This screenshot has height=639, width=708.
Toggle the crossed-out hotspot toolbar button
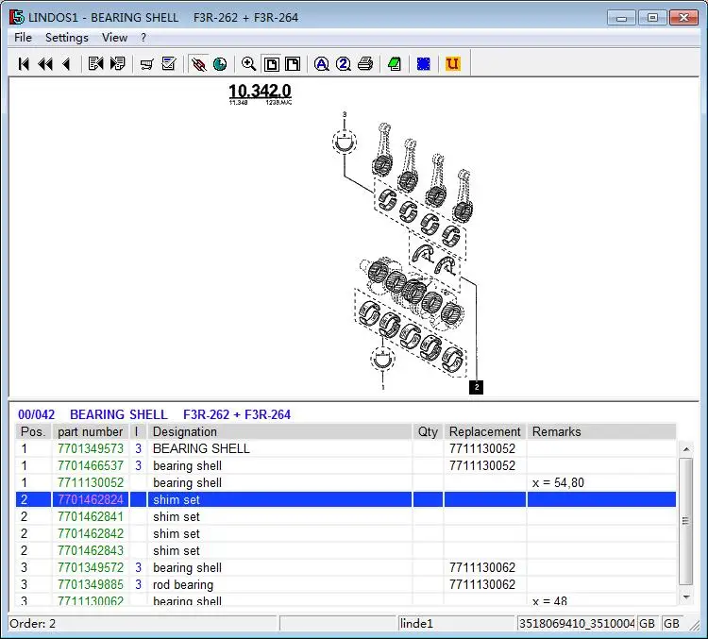pyautogui.click(x=198, y=64)
